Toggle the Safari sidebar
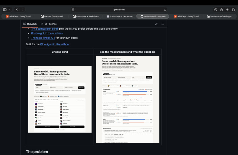Screen dimensions: 238x155 click(5, 9)
